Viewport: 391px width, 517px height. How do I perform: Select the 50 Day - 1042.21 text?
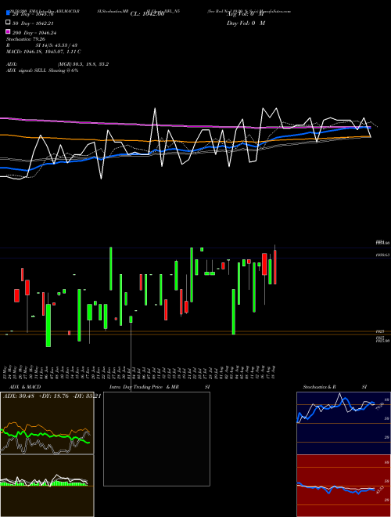(x=33, y=23)
